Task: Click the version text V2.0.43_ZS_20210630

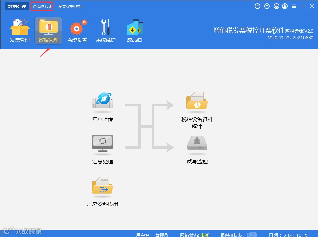Action: (x=291, y=38)
